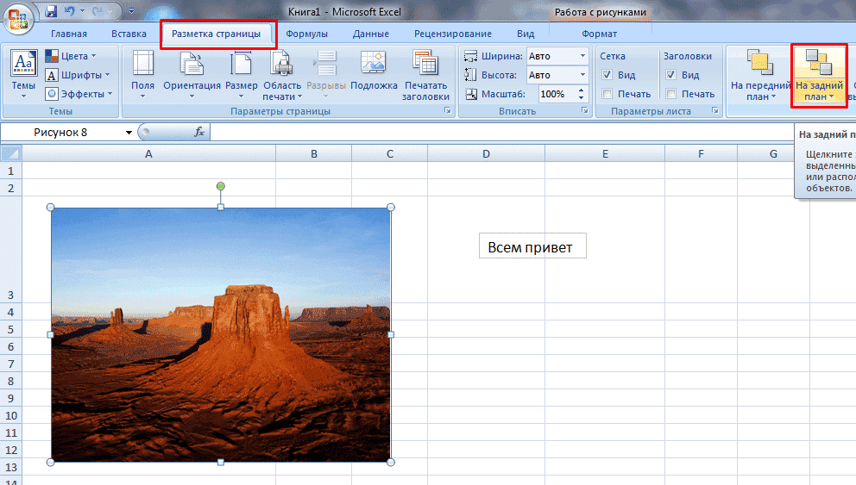The image size is (856, 485).
Task: Open the Insert (Вставка) tab
Action: click(129, 34)
